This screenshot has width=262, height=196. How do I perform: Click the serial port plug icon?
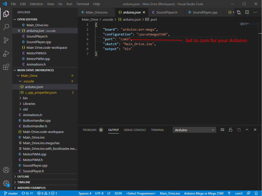click(229, 193)
